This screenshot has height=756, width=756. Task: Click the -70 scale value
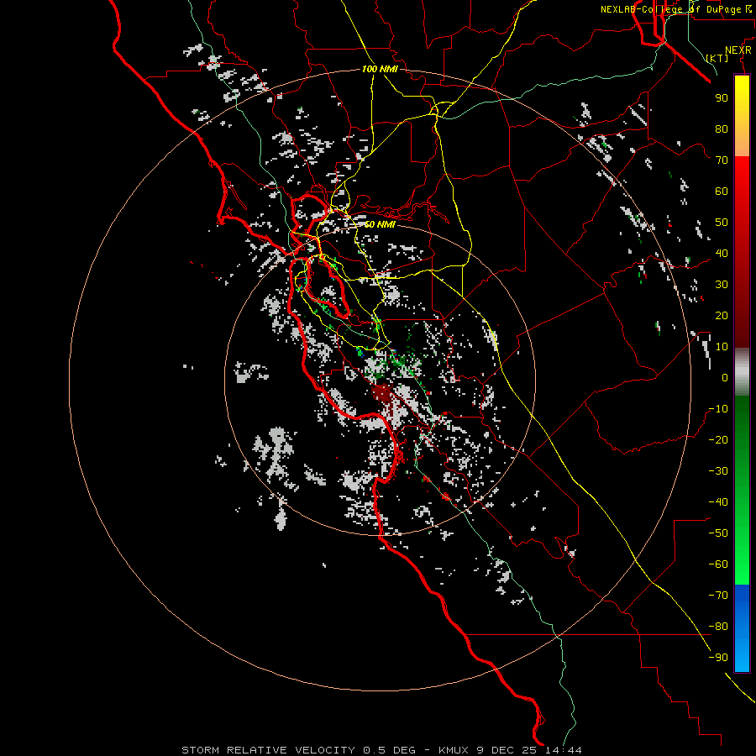[x=718, y=596]
